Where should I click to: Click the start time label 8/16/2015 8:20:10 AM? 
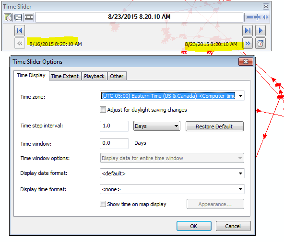56,44
